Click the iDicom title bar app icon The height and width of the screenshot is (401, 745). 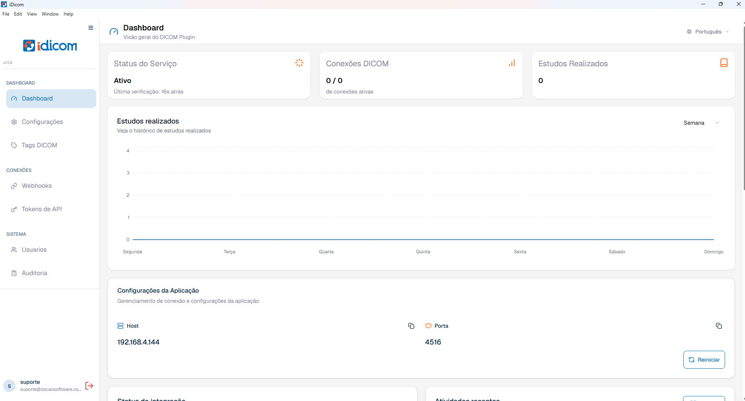[4, 4]
